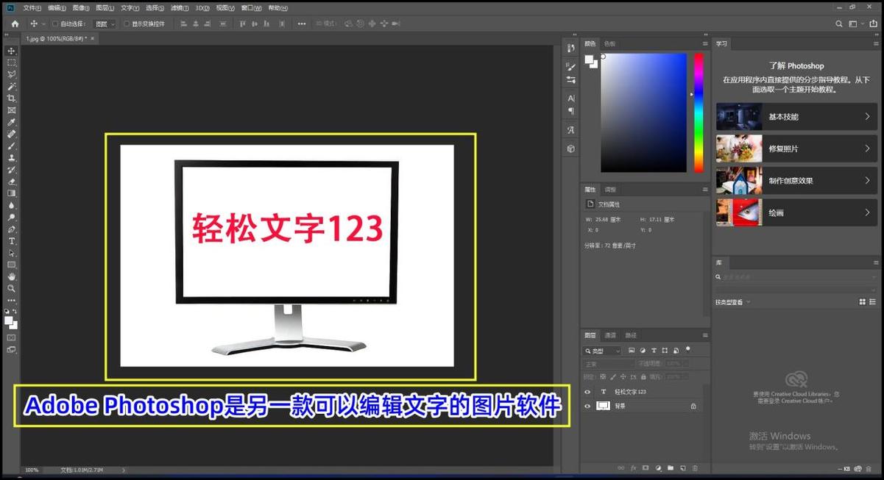Select the Eyedropper tool
The width and height of the screenshot is (884, 480).
pos(11,122)
